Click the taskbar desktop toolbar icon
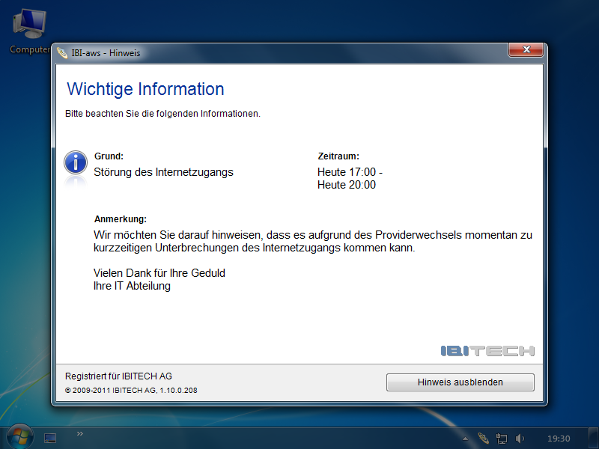This screenshot has width=599, height=449. point(50,438)
